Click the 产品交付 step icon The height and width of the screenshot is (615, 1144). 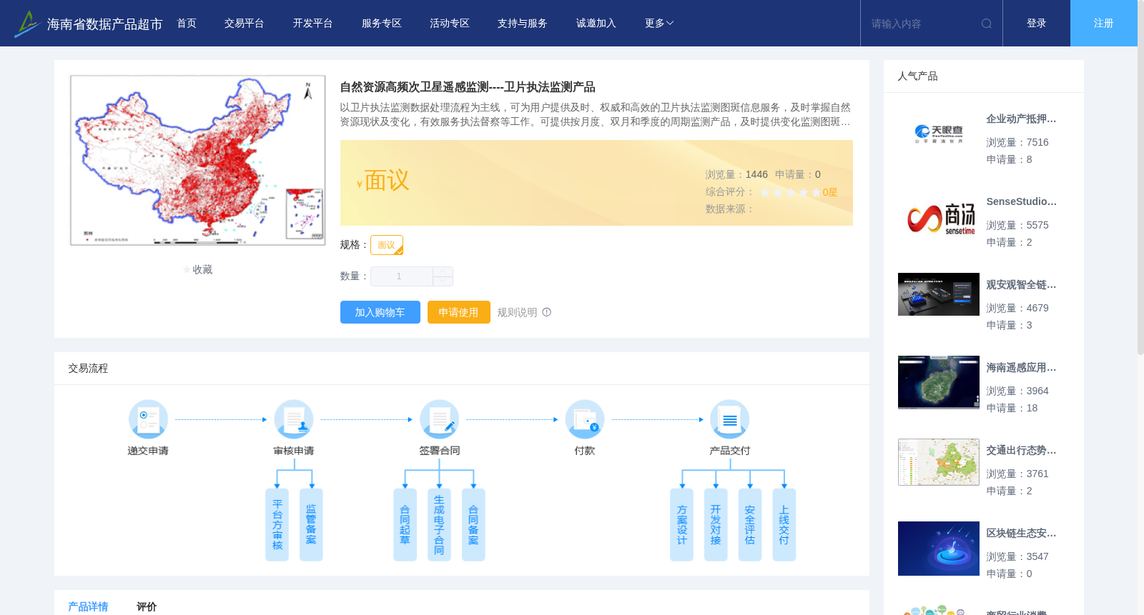[730, 419]
